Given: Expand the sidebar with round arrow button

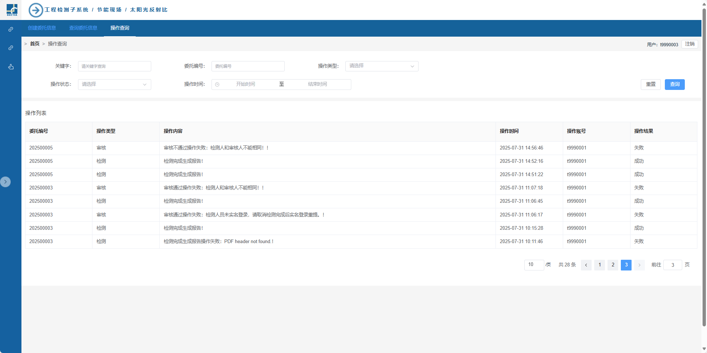Looking at the screenshot, I should point(6,182).
